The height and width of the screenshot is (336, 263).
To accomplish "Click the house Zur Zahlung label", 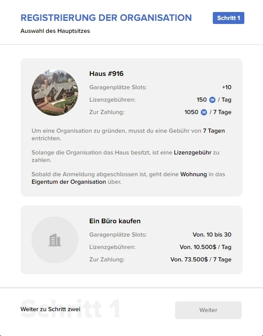I will point(107,112).
